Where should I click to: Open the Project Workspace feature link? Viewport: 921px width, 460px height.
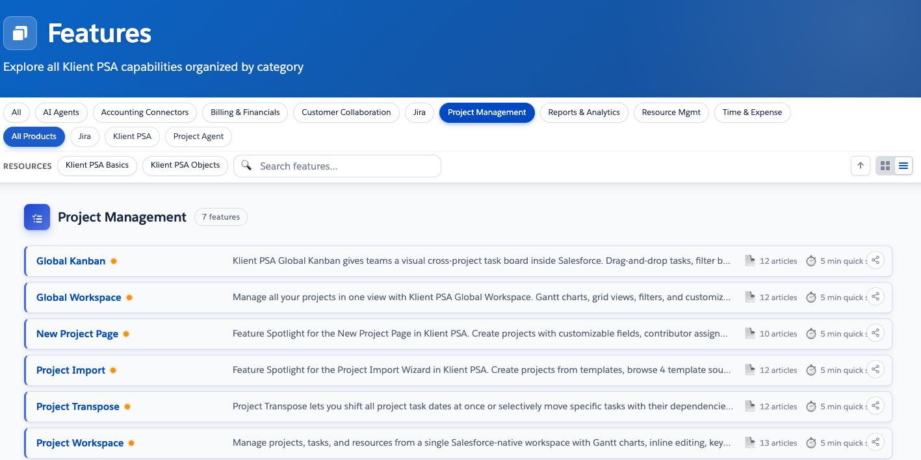(80, 443)
